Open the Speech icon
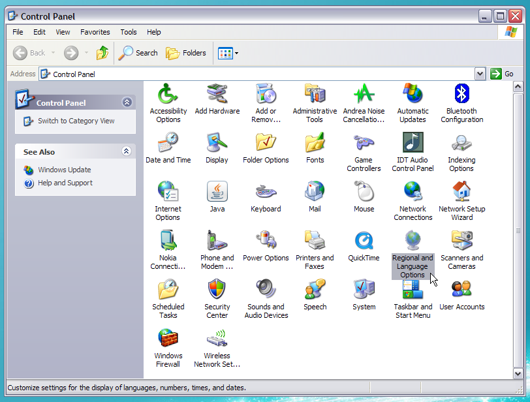 (x=315, y=290)
